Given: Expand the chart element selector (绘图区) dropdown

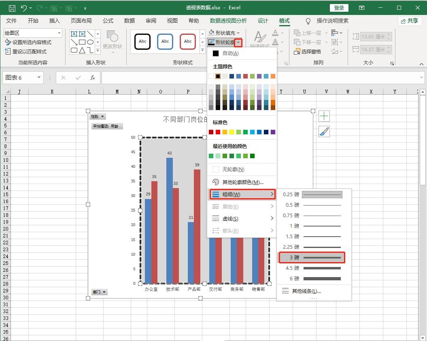Looking at the screenshot, I should 59,33.
